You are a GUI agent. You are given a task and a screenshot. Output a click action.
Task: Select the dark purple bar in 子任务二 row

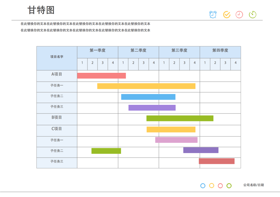coord(201,150)
